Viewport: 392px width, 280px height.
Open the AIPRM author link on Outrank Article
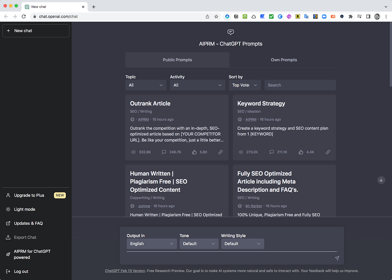point(143,120)
